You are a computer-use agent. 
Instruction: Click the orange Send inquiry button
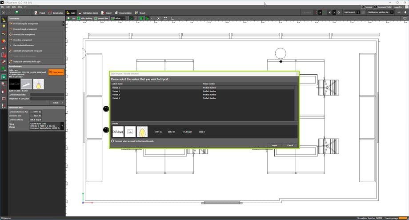[56, 72]
